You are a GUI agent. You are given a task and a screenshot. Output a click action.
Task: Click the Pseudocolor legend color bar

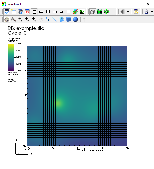point(11,57)
